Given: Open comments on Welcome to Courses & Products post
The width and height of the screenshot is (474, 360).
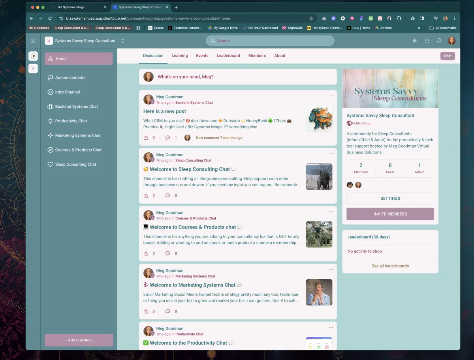Looking at the screenshot, I should click(167, 253).
